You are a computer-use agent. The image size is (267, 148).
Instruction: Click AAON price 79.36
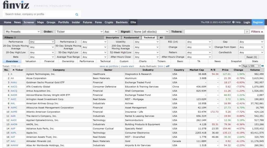pyautogui.click(x=227, y=124)
